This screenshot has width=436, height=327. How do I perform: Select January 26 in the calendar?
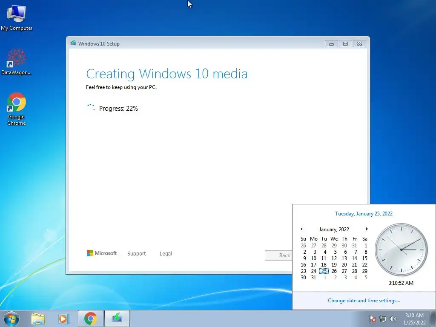tap(334, 271)
